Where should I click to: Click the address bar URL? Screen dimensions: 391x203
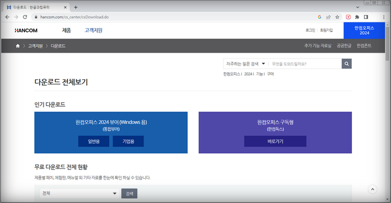74,17
